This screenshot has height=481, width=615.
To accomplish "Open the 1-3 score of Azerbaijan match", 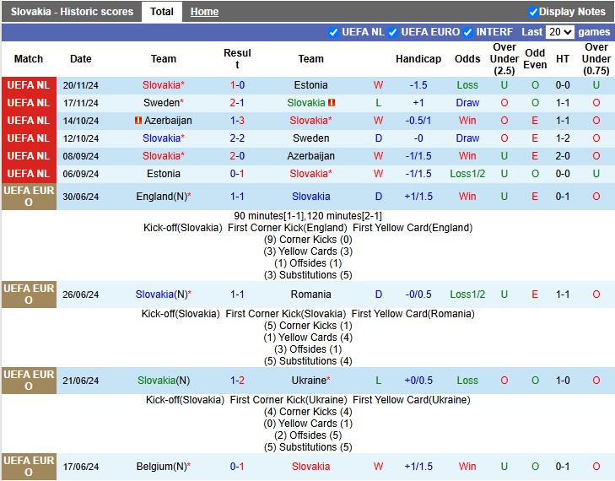I will (237, 121).
